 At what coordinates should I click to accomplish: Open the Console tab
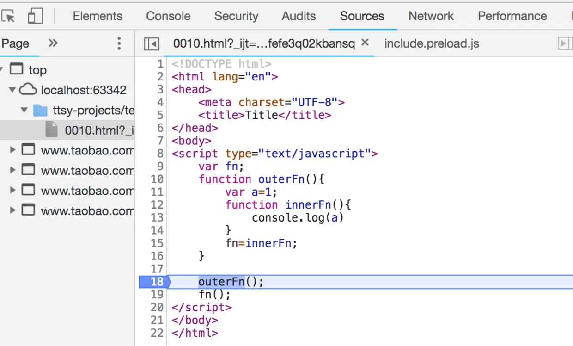pyautogui.click(x=168, y=16)
